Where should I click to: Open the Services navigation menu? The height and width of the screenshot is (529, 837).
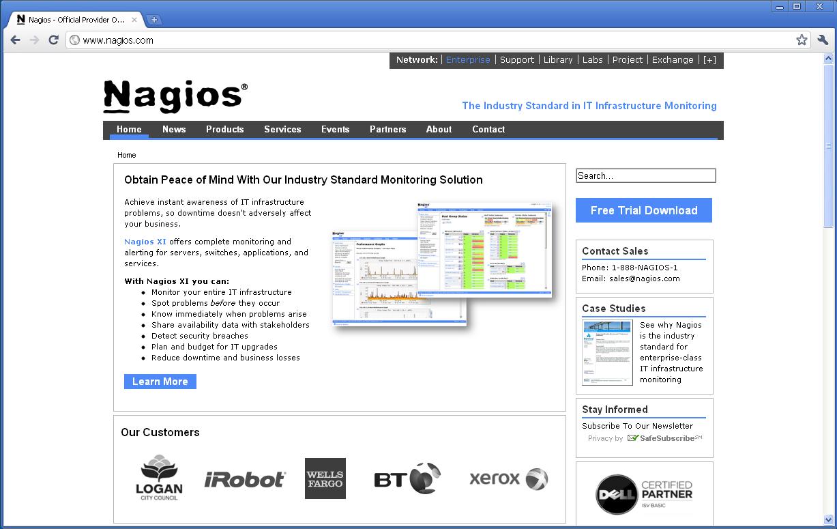click(282, 129)
